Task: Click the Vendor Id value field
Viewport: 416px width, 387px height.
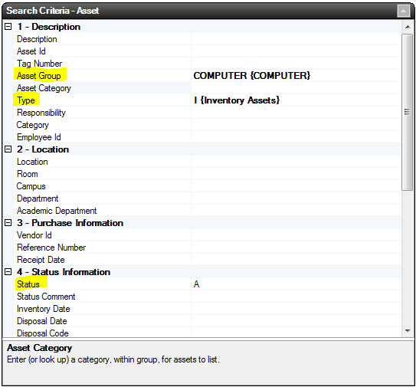Action: (296, 235)
